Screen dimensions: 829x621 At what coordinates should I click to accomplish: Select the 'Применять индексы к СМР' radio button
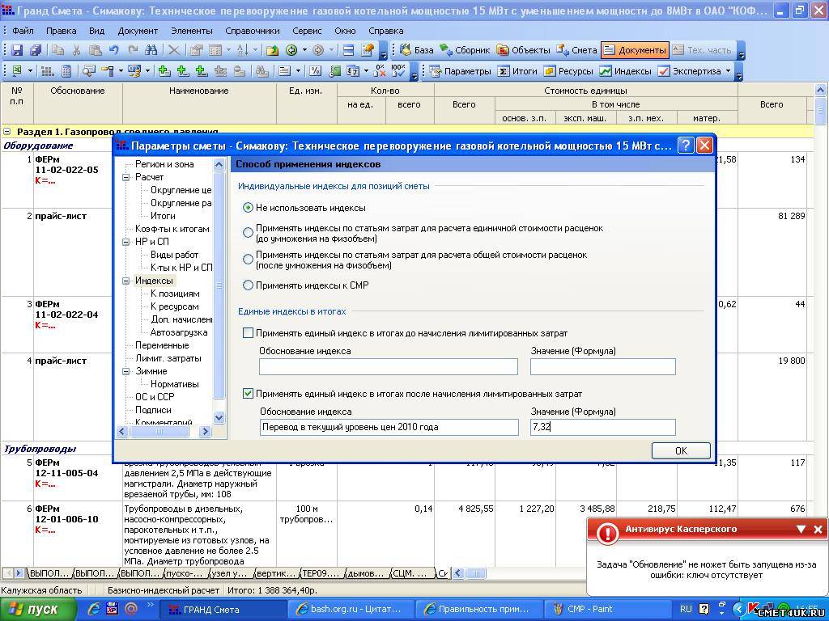pos(249,285)
